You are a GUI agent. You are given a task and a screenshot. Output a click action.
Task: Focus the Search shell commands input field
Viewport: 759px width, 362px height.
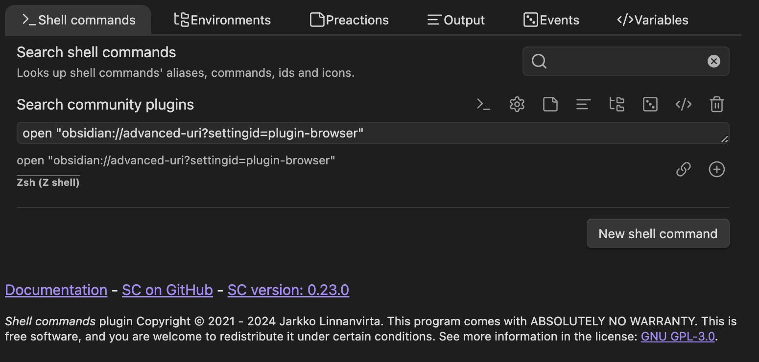pos(626,61)
